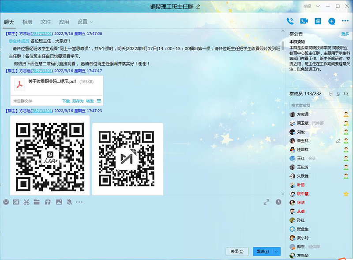Open the 文件 tab
This screenshot has width=353, height=260.
[x=45, y=22]
